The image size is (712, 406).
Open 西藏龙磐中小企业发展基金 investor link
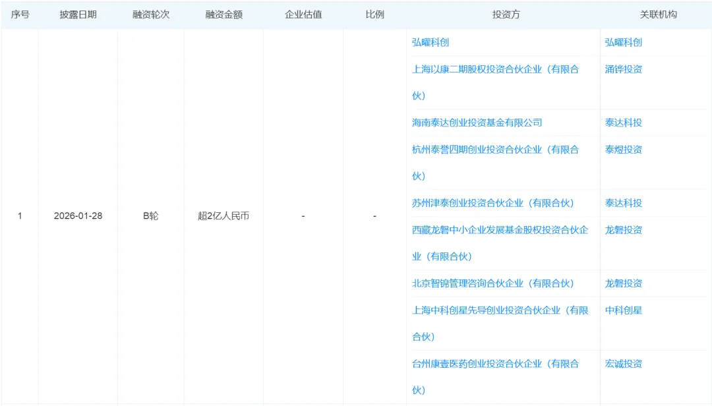click(x=500, y=243)
